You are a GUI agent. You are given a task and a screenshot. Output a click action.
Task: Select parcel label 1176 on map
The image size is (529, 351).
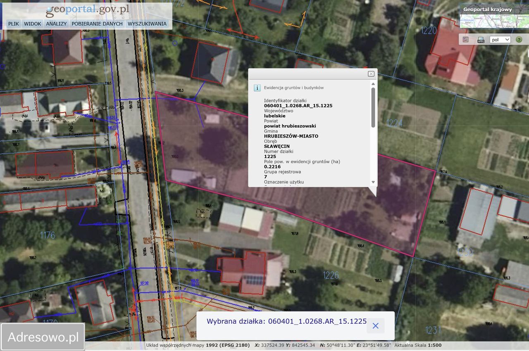coord(48,235)
